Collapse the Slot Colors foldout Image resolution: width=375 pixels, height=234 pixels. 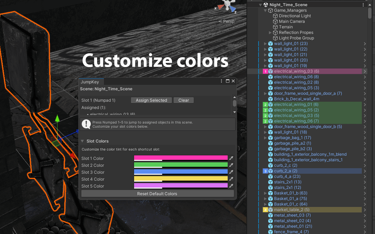82,141
